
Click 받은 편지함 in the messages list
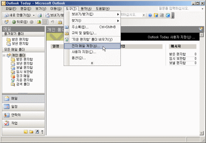click(x=177, y=54)
